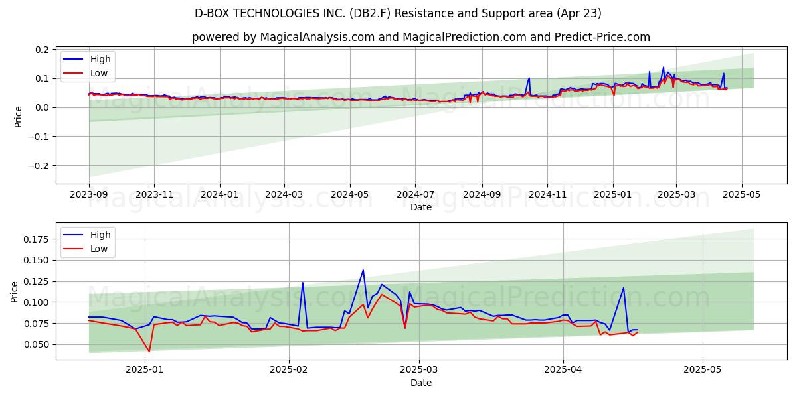Screen dimensions: 797x398
Task: Click the 'Date' axis label under bottom chart
Action: click(x=421, y=383)
